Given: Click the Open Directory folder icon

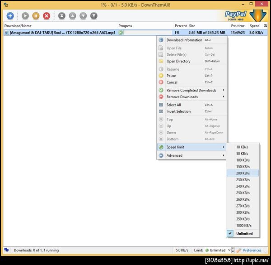Looking at the screenshot, I should (161, 61).
